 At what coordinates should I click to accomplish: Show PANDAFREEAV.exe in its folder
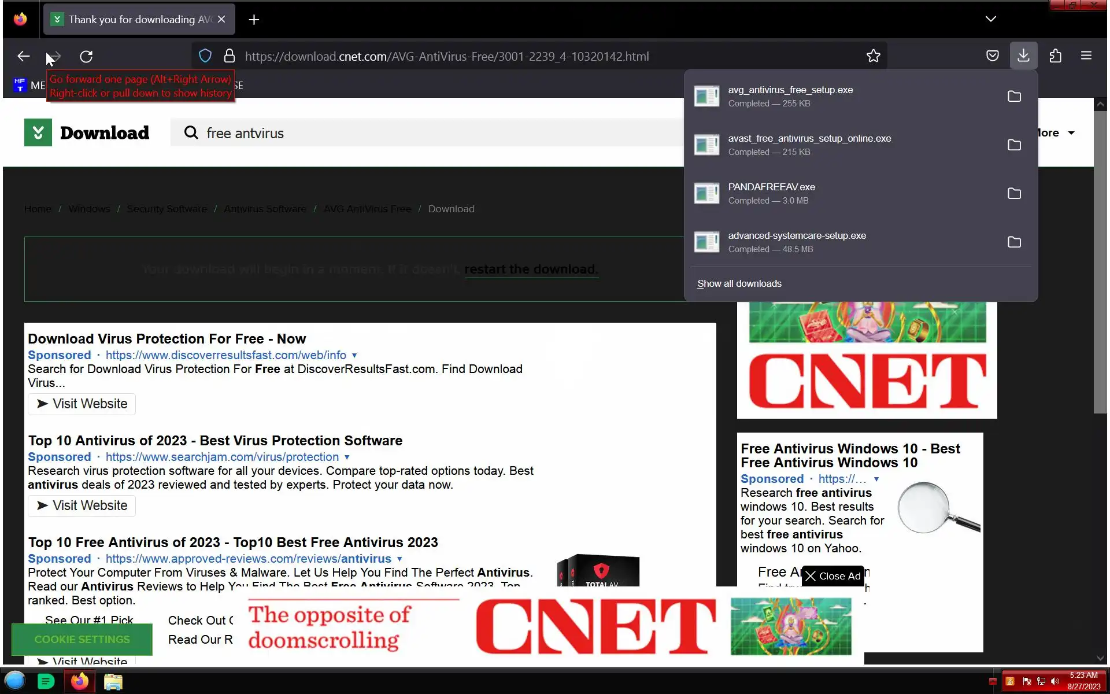1014,194
